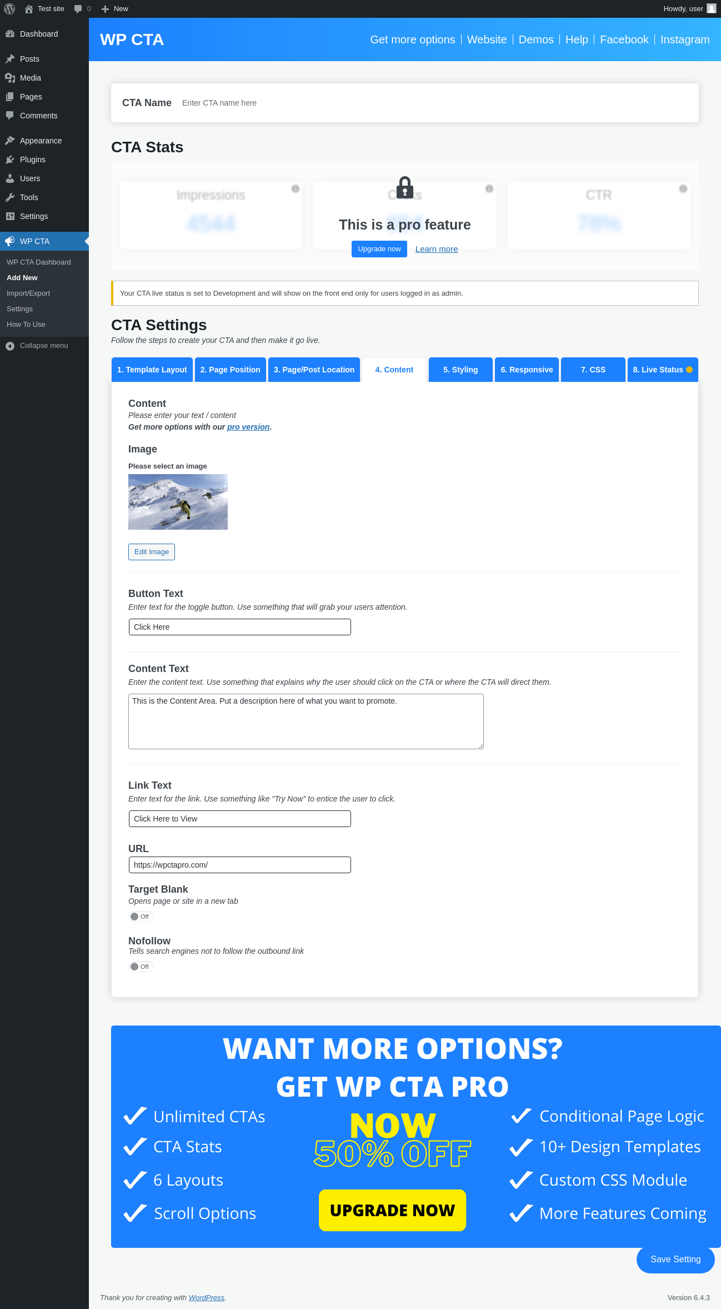Toggle the Target Blank switch

click(x=141, y=917)
